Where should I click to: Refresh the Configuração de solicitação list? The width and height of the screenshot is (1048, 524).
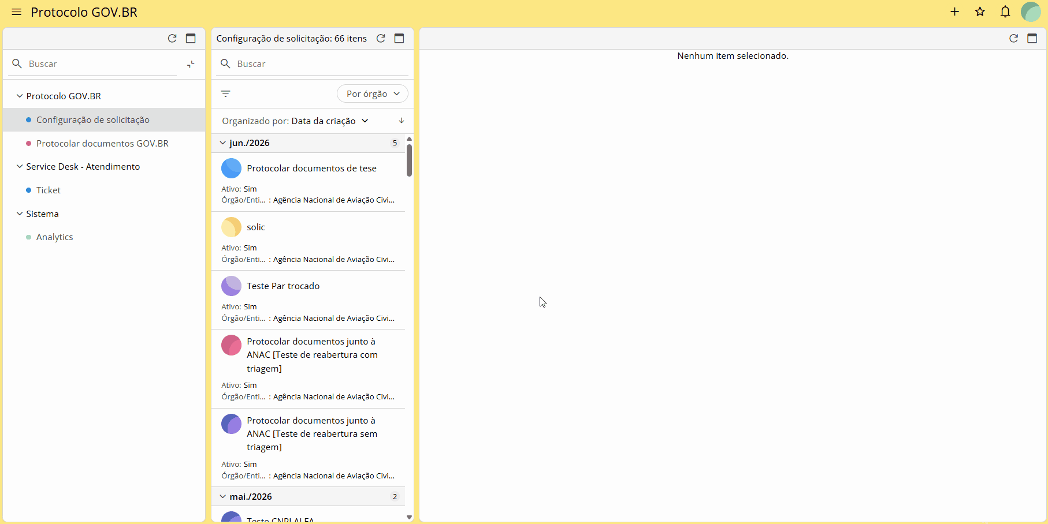coord(381,38)
